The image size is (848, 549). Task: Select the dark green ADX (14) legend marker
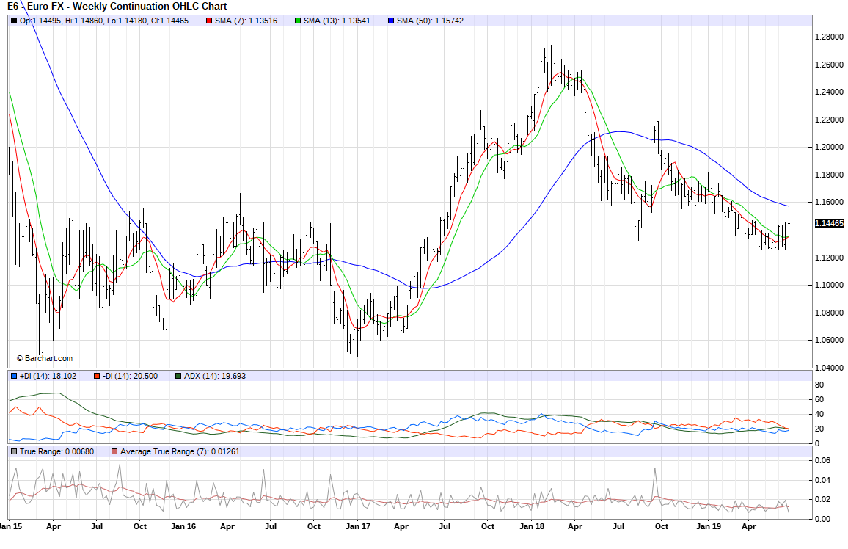[178, 376]
